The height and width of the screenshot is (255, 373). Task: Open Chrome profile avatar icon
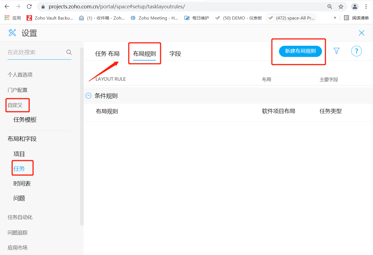(355, 6)
